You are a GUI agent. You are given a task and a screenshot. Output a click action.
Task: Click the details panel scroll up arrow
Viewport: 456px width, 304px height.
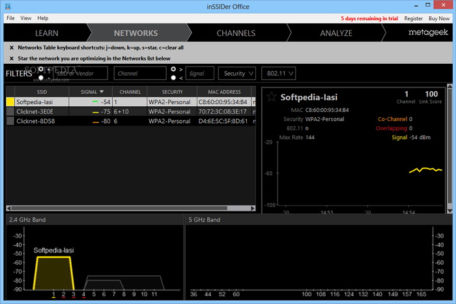(449, 87)
